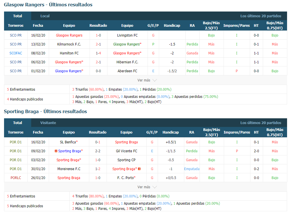
Task: Click the 1-2 result in the Moreirense row
Action: tap(98, 169)
